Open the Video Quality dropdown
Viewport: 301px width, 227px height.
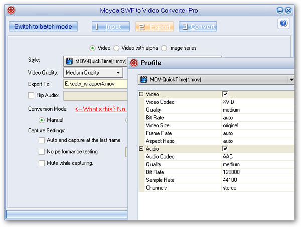pyautogui.click(x=93, y=73)
